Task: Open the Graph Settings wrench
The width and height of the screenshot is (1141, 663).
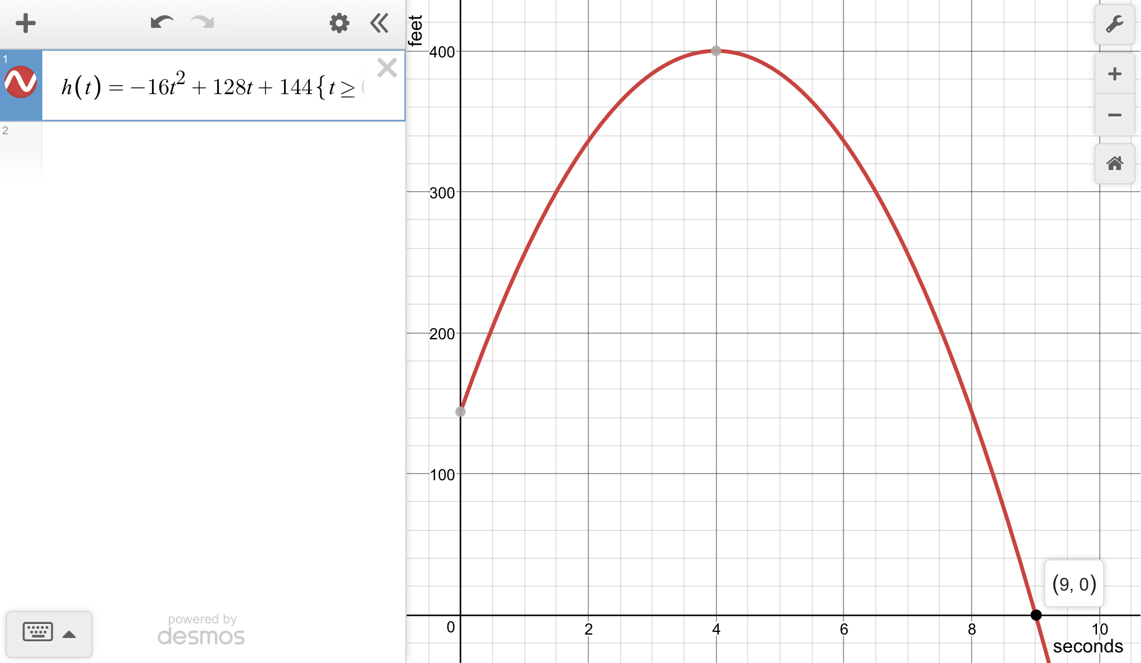Action: [1114, 25]
